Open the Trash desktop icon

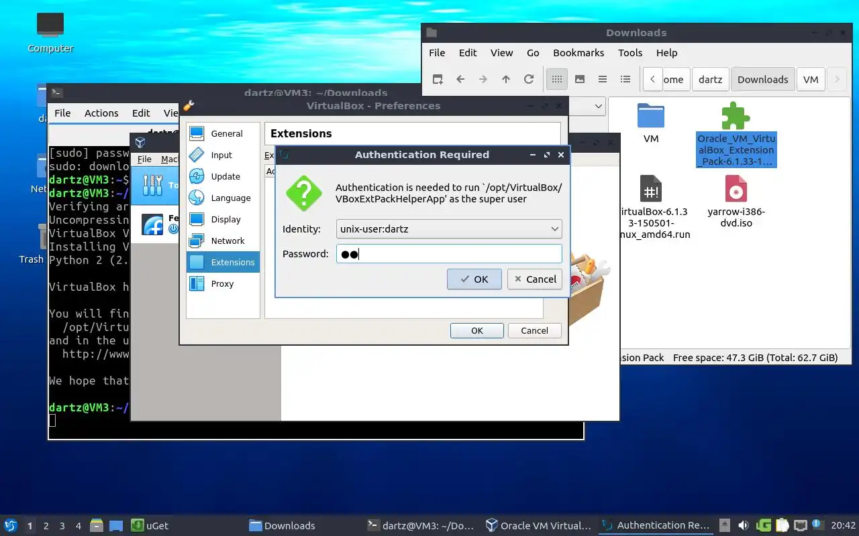pyautogui.click(x=32, y=244)
